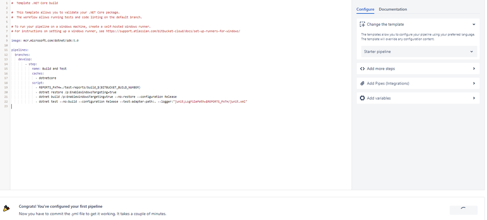
Task: Expand Add variables chevron
Action: 474,98
